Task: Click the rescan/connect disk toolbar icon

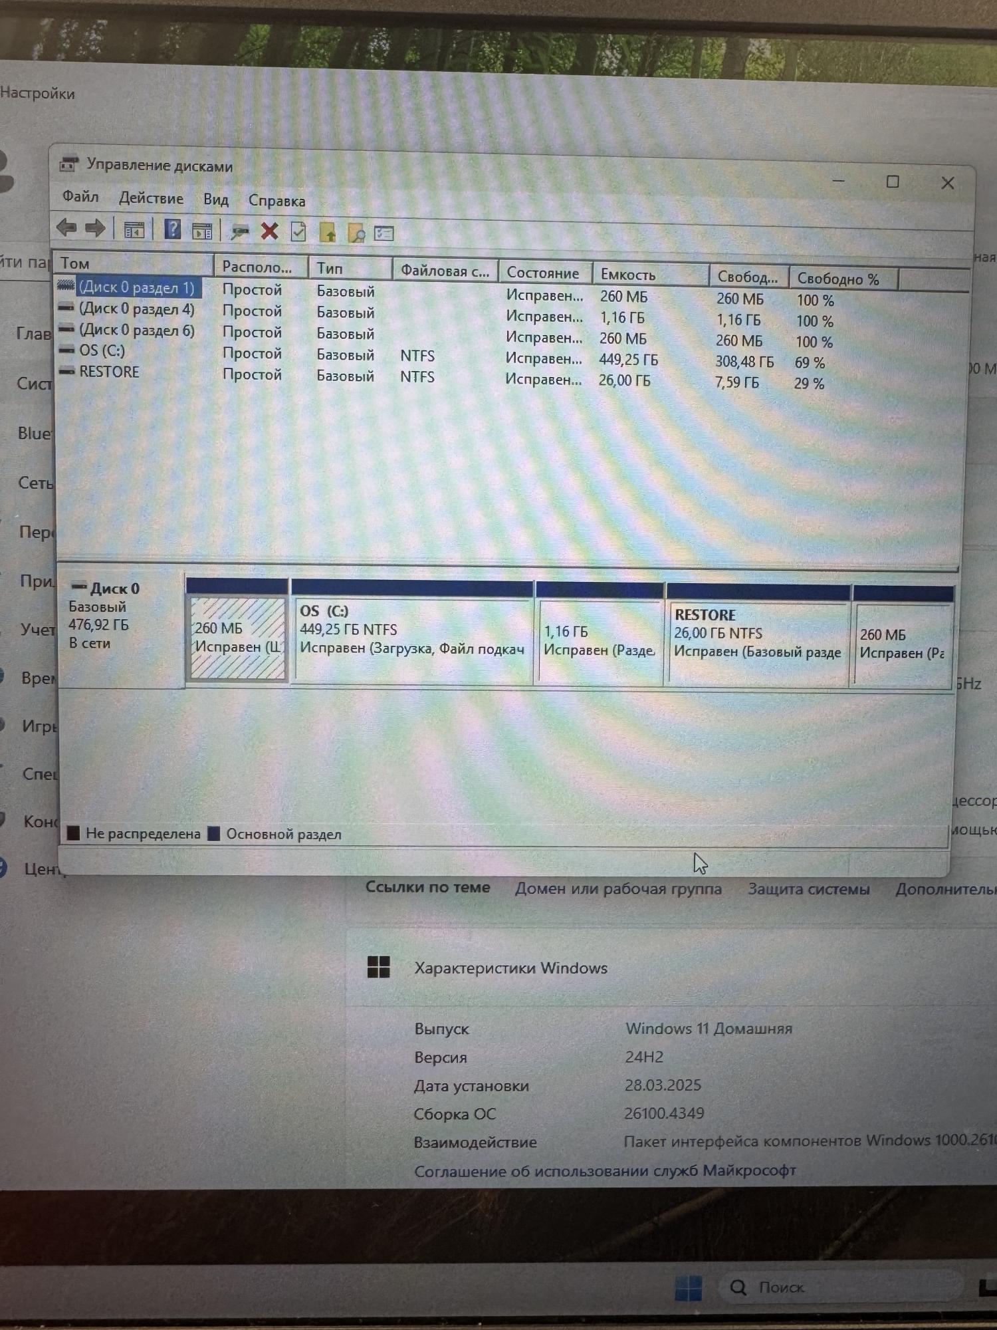Action: coord(239,232)
